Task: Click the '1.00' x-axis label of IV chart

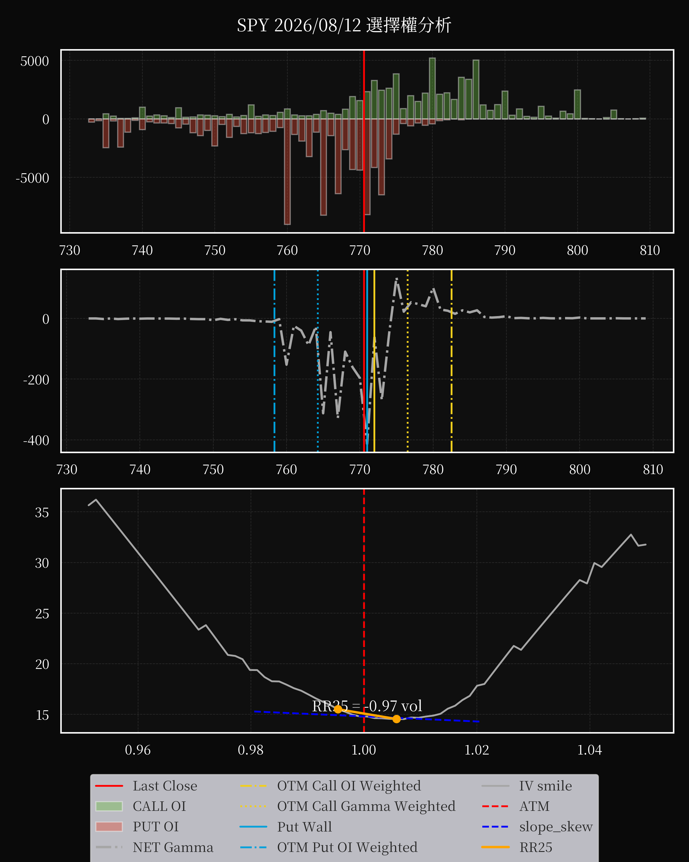Action: click(x=363, y=750)
